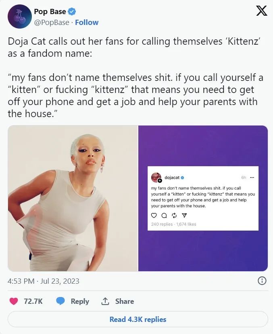Open the three-dot menu on dojacat's post
The image size is (273, 334).
coord(252,177)
